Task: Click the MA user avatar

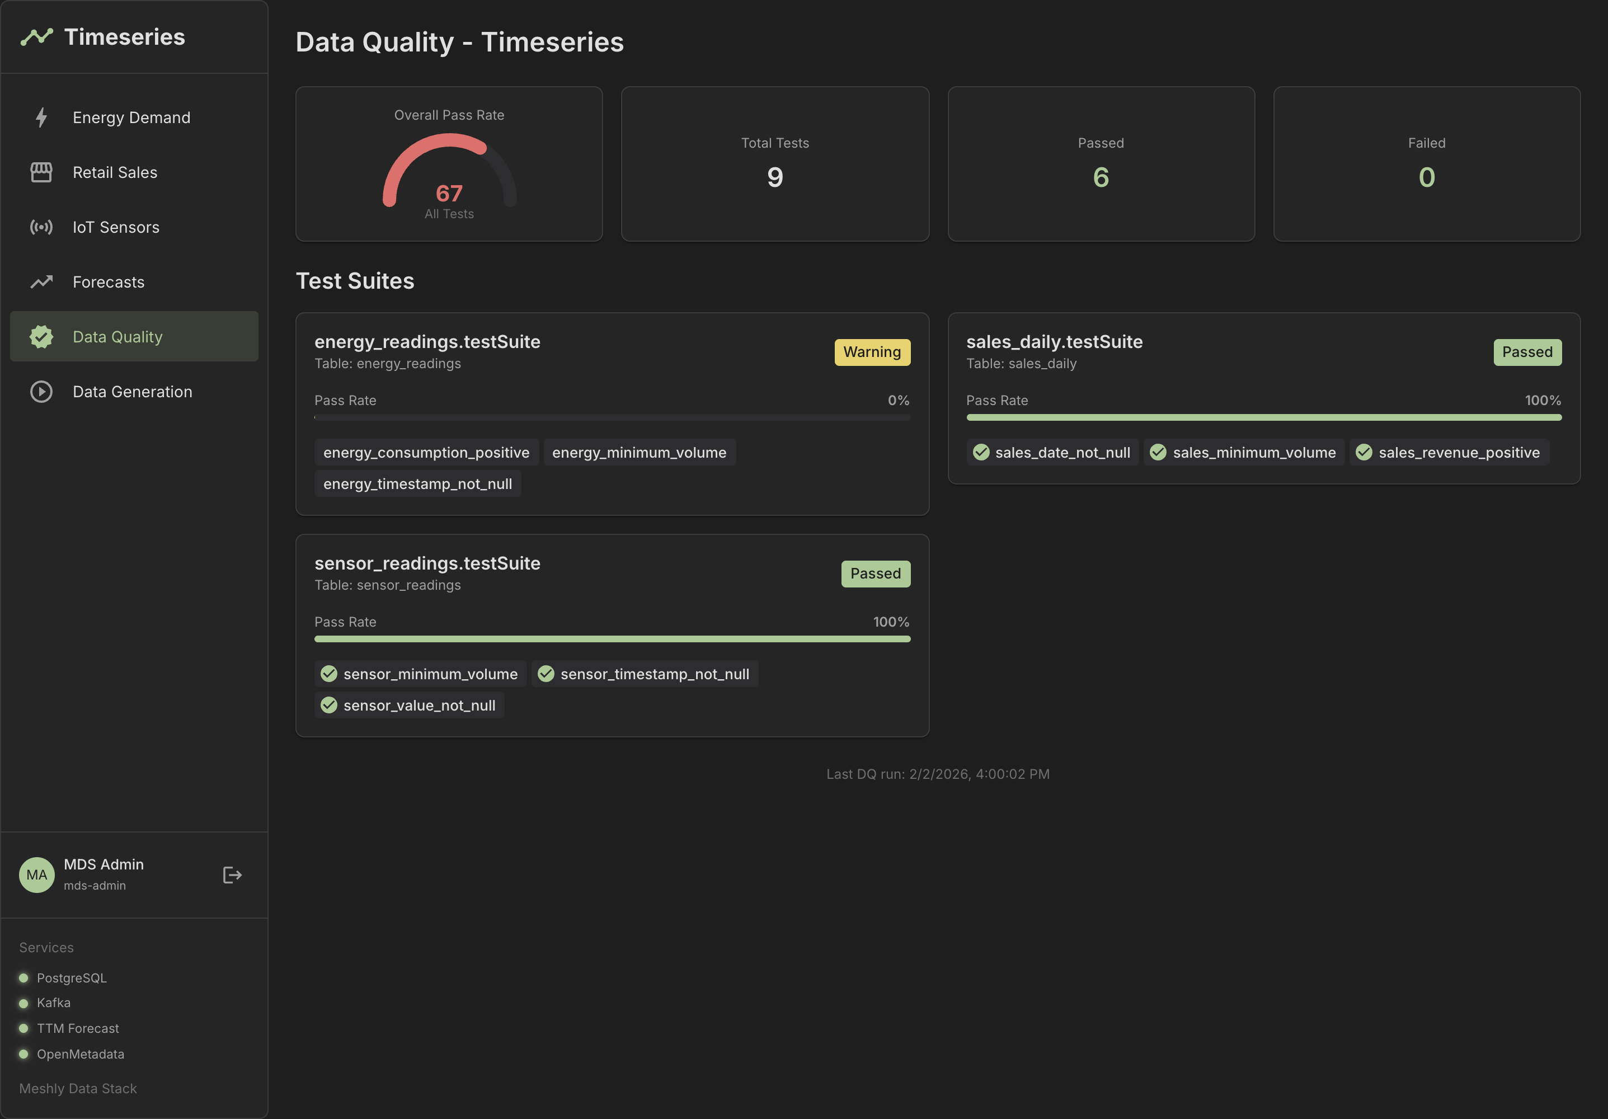Action: coord(36,874)
